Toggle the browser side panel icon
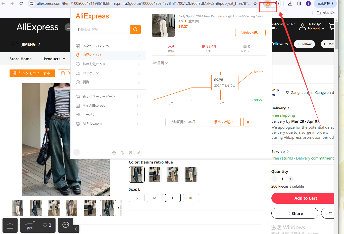 299,4
